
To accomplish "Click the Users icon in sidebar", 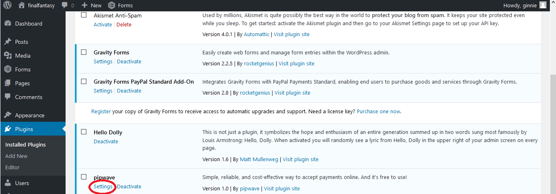I will 8,183.
